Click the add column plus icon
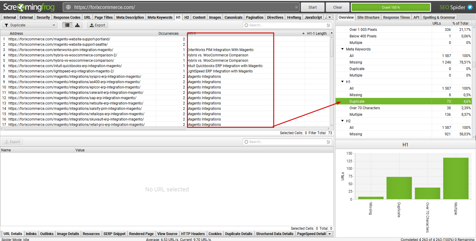Screen dimensions: 476x241 click(x=332, y=33)
